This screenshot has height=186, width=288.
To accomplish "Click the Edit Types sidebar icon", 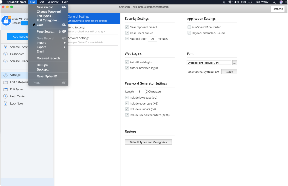I will 5,89.
